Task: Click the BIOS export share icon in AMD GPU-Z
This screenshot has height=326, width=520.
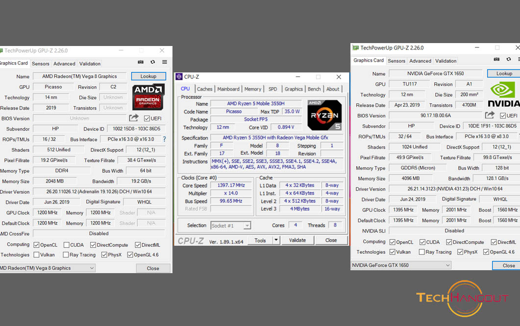Action: 134,117
